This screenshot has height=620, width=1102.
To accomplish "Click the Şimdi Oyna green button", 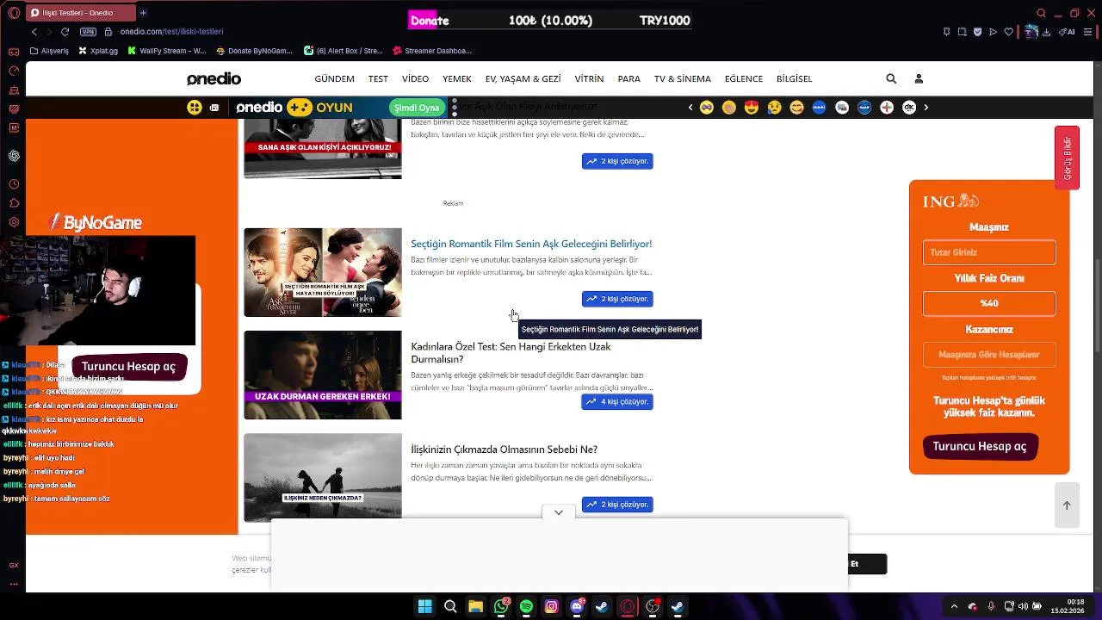I will coord(417,108).
